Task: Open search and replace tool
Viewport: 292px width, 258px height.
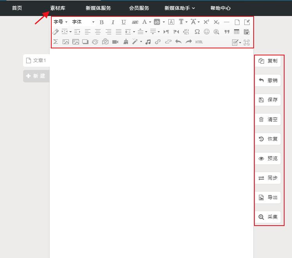Action: coord(216,32)
